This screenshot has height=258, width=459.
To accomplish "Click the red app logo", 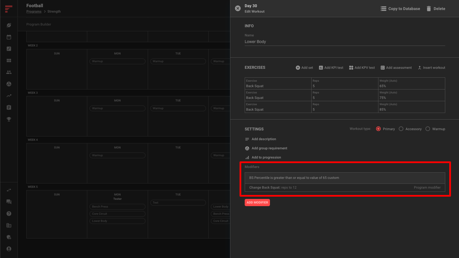I will click(9, 9).
